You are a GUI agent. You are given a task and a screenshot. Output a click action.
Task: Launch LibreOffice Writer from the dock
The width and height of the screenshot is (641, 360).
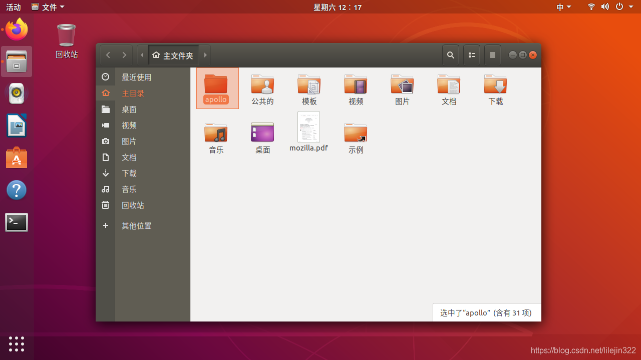(x=17, y=125)
